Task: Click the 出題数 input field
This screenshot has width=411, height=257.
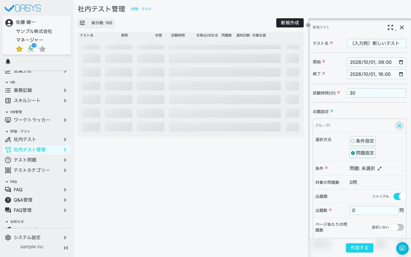Action: pyautogui.click(x=374, y=210)
